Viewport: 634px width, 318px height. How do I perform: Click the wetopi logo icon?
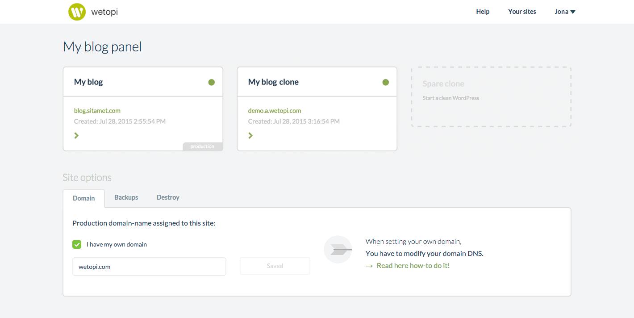click(x=77, y=12)
